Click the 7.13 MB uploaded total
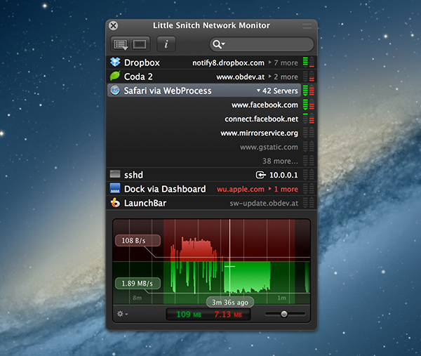421x356 pixels. click(x=228, y=315)
